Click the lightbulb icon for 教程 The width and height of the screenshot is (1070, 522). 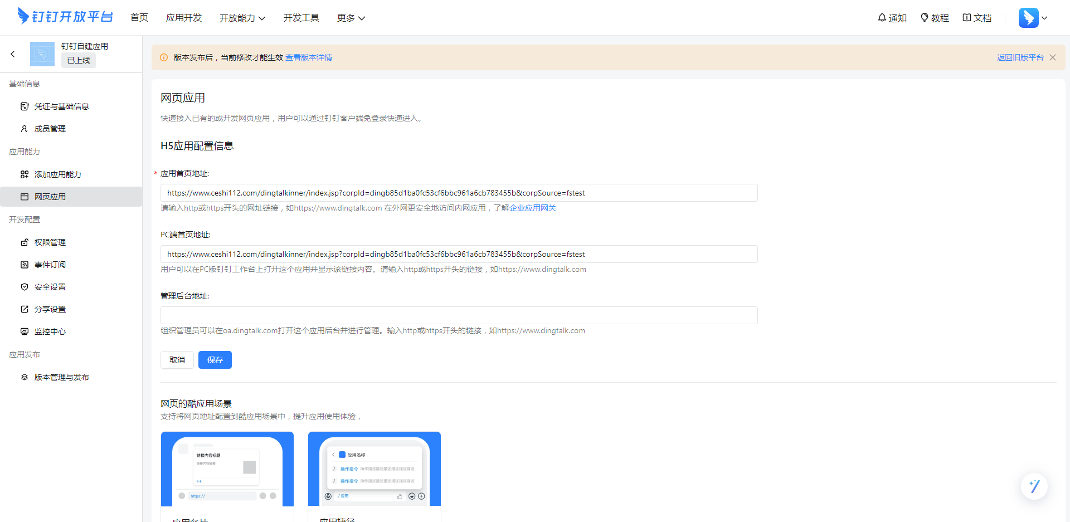pos(925,18)
